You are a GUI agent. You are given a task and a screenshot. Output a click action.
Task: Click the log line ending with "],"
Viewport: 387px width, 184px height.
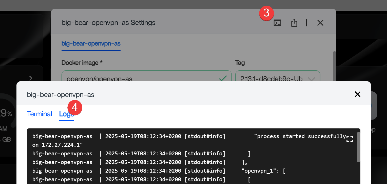[140, 162]
